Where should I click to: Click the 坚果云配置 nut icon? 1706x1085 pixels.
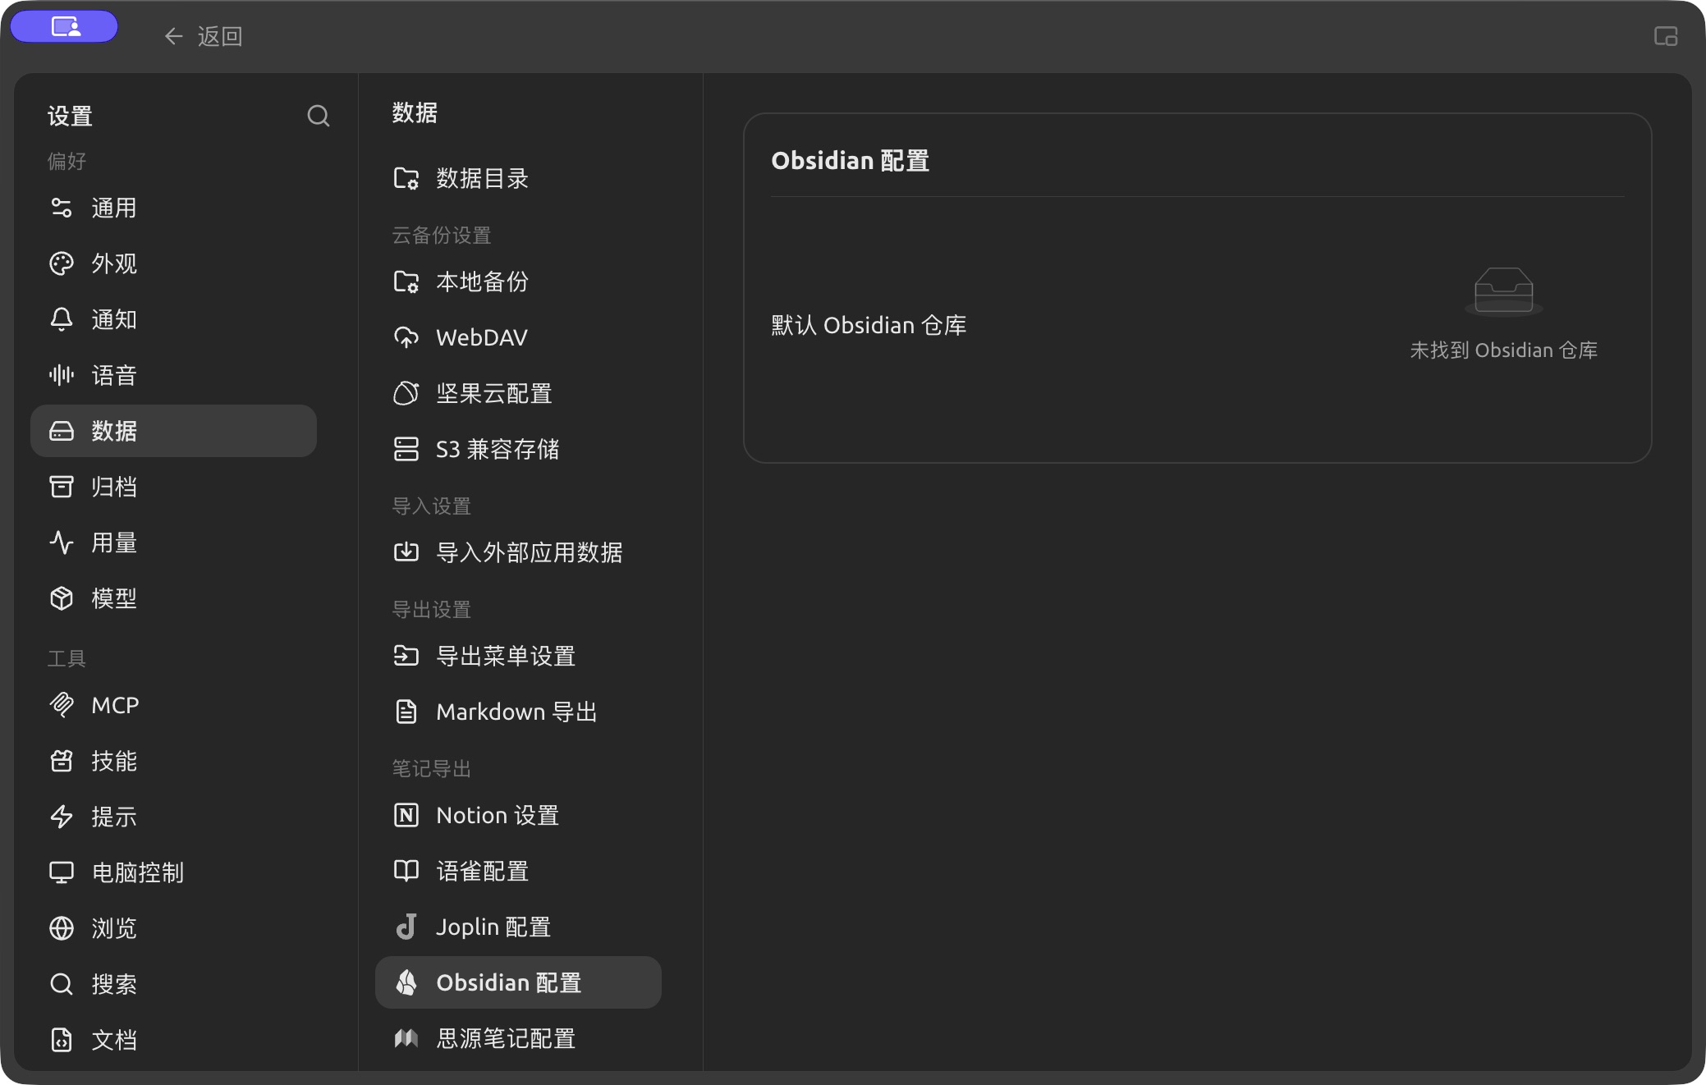coord(406,393)
